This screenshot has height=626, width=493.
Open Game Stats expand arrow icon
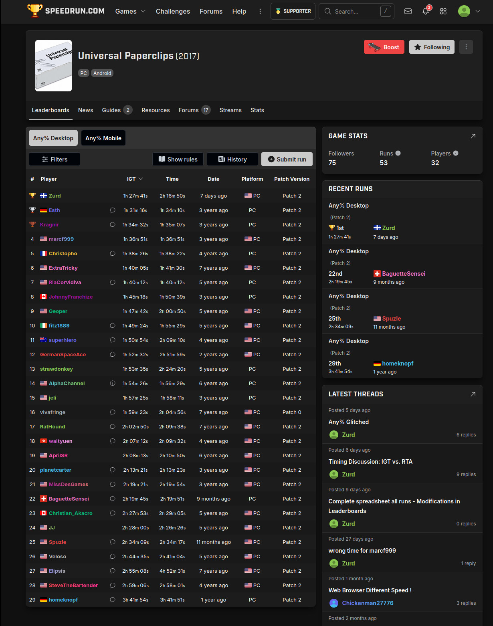pos(473,136)
